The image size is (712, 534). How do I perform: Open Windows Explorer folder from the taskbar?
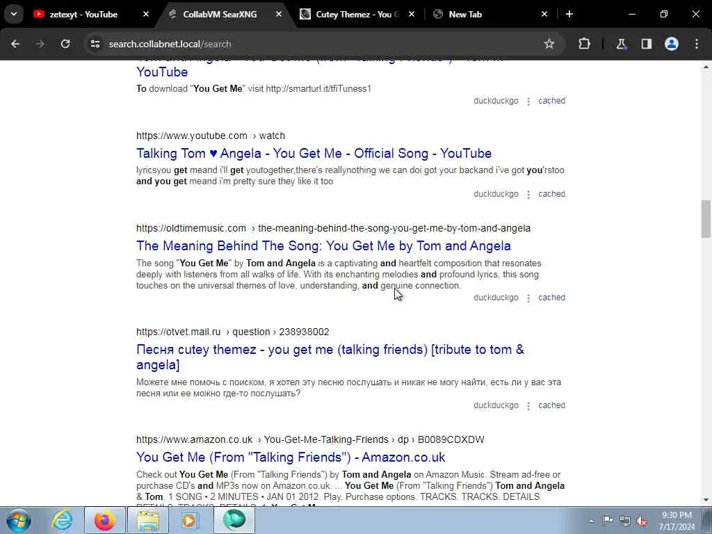click(148, 520)
